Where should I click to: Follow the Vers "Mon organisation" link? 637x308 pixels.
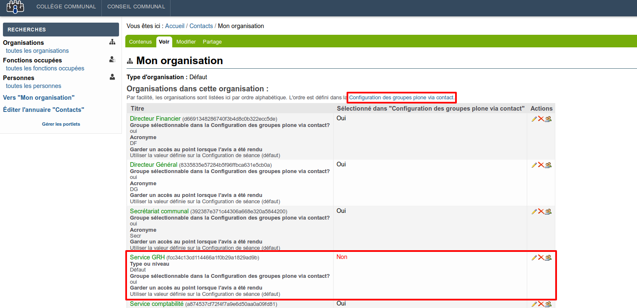pos(39,98)
